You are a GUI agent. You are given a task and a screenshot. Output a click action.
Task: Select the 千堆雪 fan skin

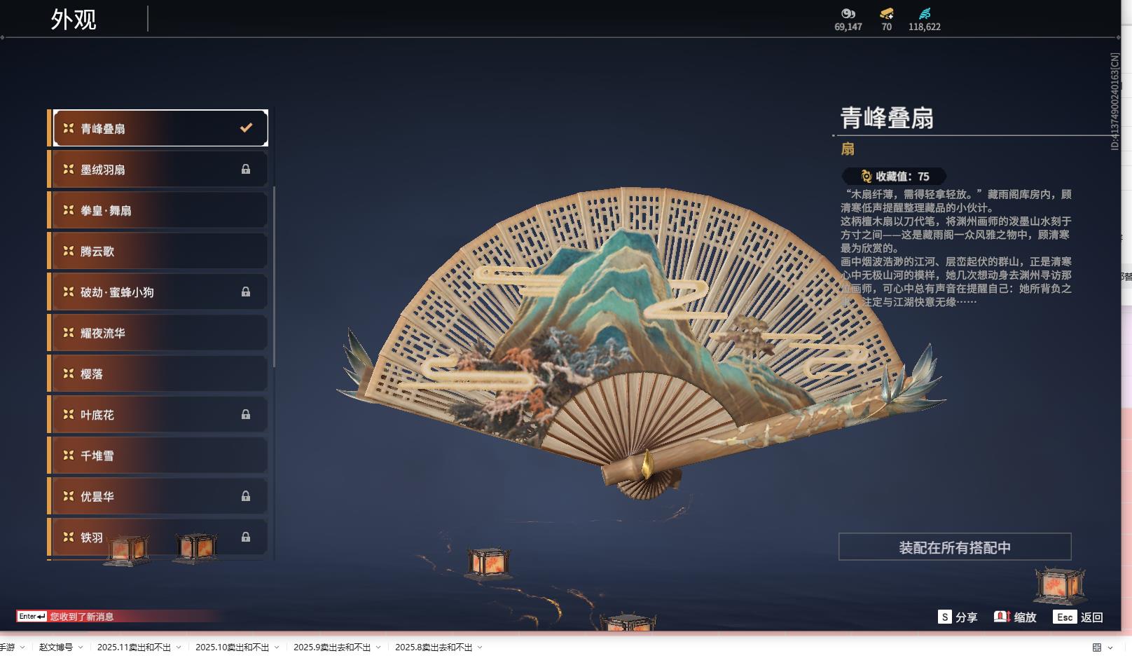point(160,455)
